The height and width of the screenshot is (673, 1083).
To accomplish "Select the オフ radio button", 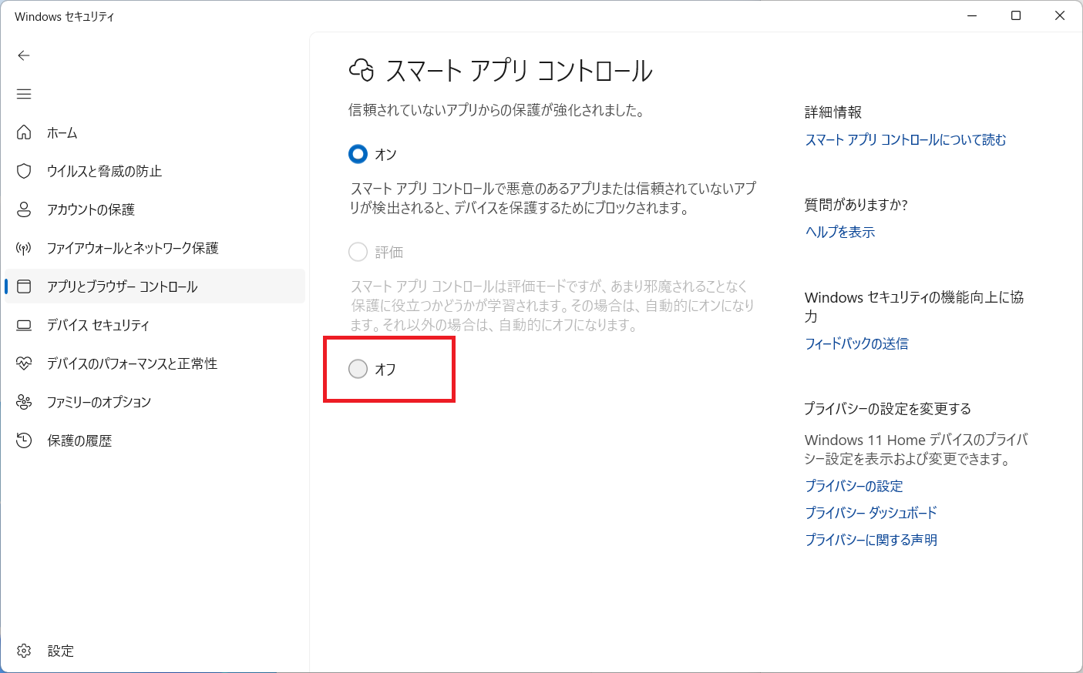I will pyautogui.click(x=358, y=369).
